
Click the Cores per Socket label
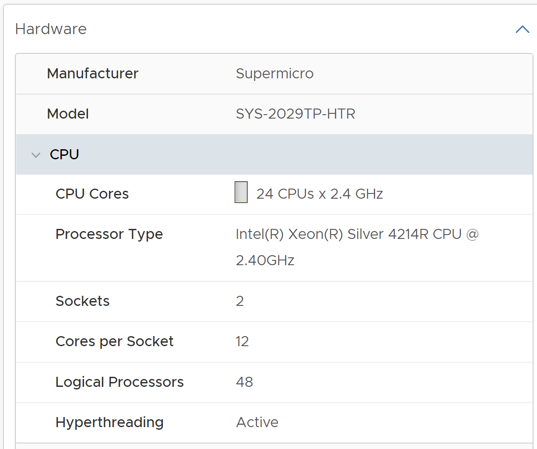114,341
